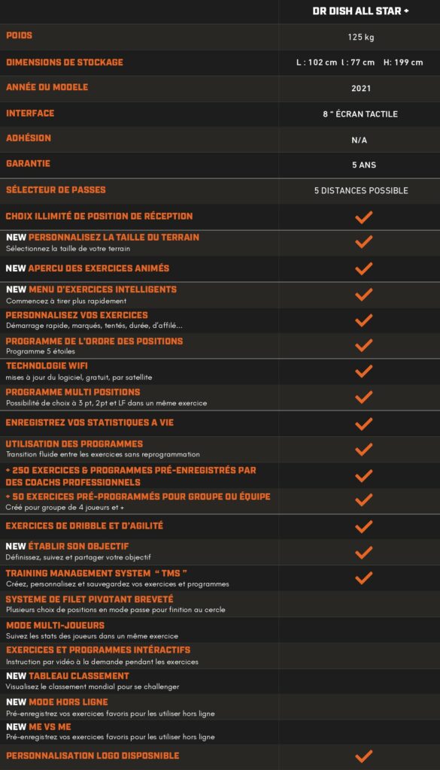Image resolution: width=440 pixels, height=770 pixels.
Task: Select the checkmark in Choix Illimité row
Action: click(x=363, y=217)
